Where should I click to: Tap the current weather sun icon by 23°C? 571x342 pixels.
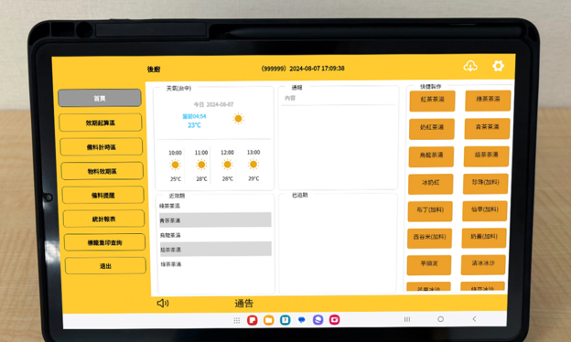click(x=238, y=119)
